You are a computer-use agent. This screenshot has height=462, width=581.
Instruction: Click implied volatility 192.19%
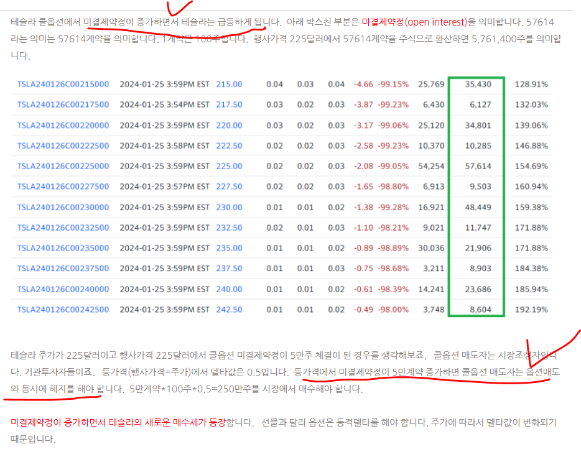(x=531, y=310)
